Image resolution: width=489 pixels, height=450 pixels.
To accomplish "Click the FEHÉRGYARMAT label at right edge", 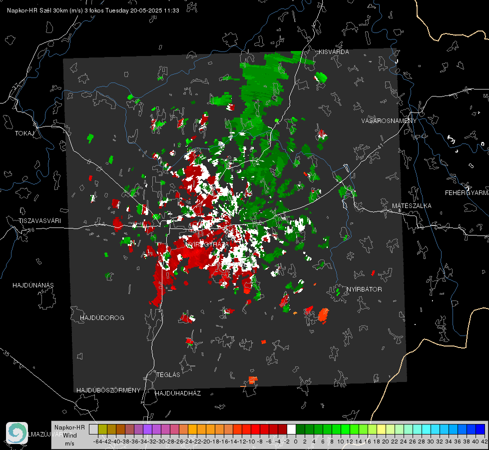I will 467,193.
